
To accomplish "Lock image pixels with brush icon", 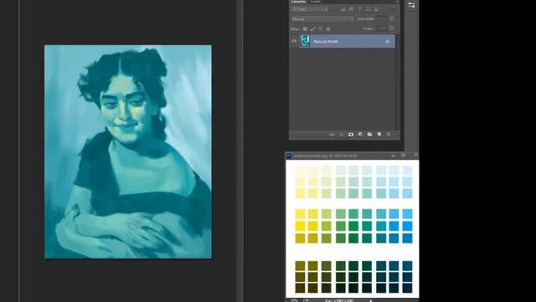I will [x=312, y=29].
